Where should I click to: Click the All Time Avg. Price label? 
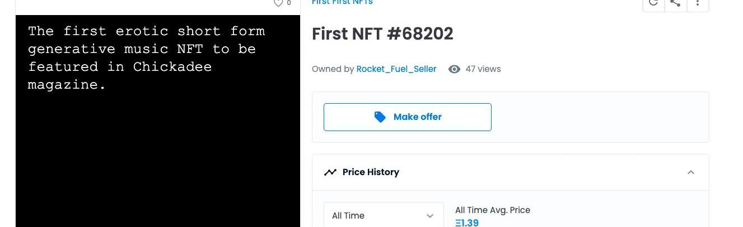click(x=492, y=210)
